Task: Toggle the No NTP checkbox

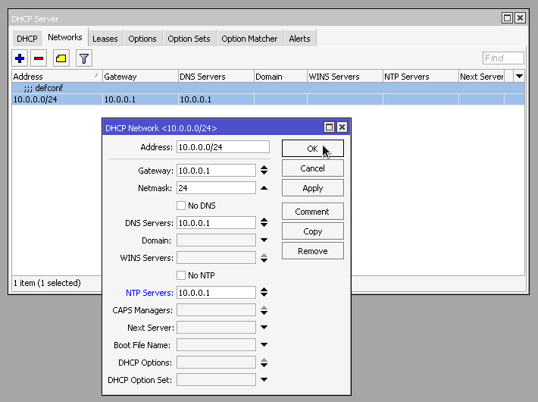Action: (x=181, y=275)
